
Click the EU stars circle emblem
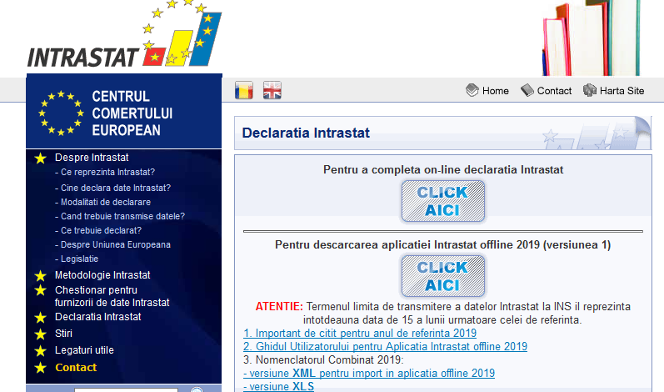point(61,113)
